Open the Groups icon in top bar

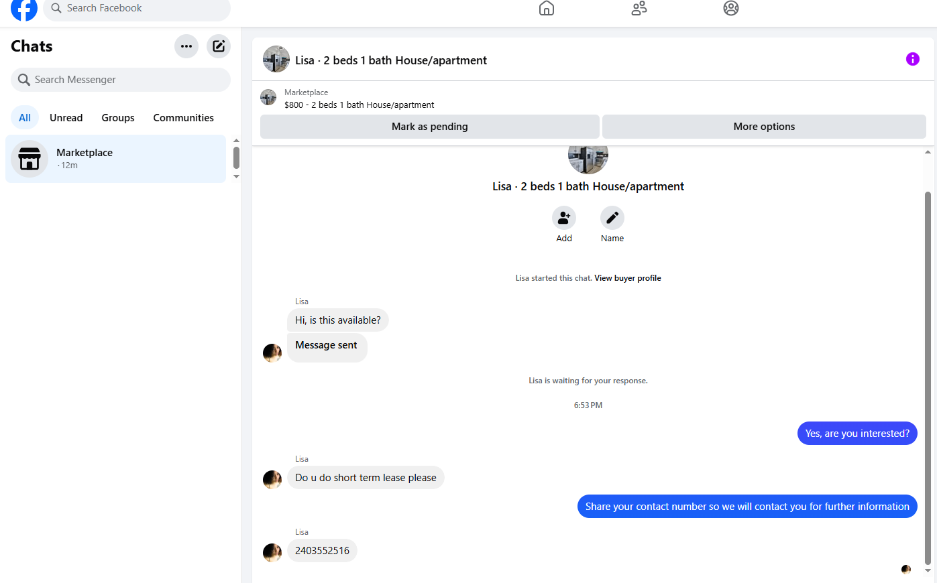(x=731, y=8)
